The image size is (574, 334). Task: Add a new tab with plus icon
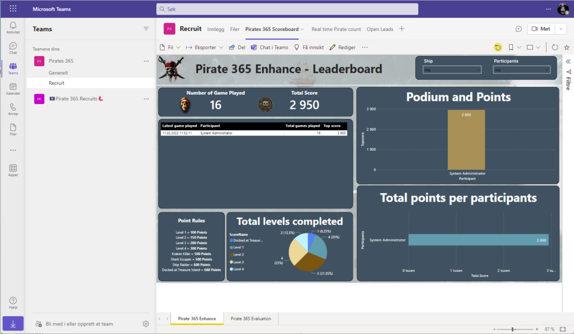401,29
